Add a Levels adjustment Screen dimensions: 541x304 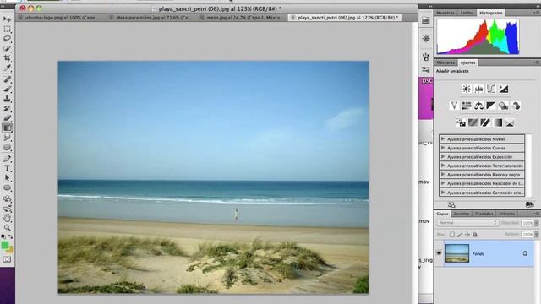tap(478, 89)
